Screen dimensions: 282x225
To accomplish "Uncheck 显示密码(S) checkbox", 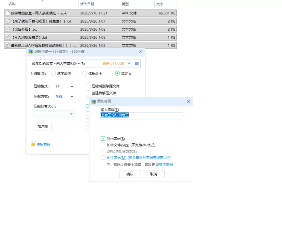I will point(103,138).
